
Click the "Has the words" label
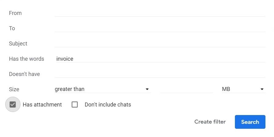[x=27, y=59]
